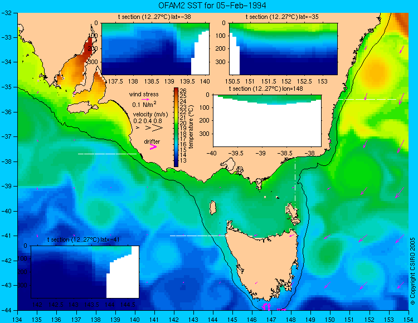Click the "t section (12..27°C) lat=-38" heading
Screen dimensions: 418x323
[x=154, y=17]
